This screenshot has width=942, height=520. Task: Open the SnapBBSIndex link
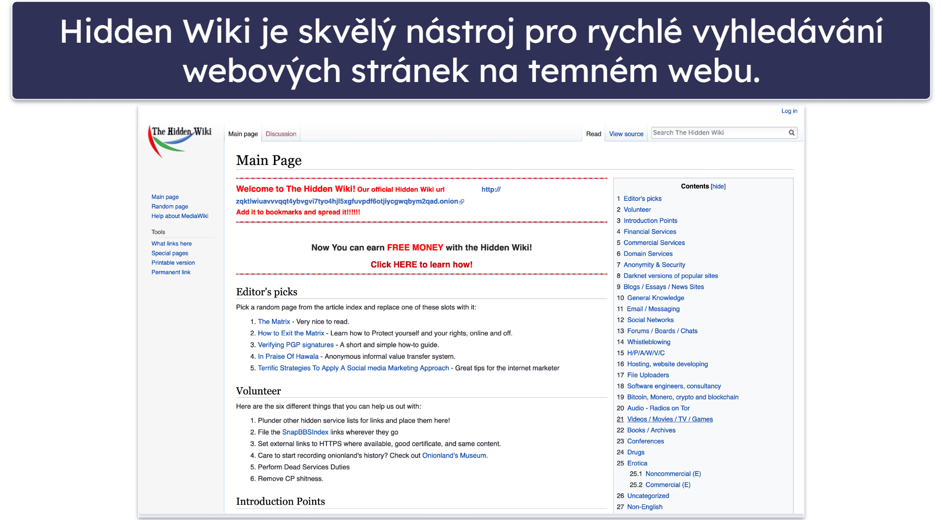pos(305,432)
